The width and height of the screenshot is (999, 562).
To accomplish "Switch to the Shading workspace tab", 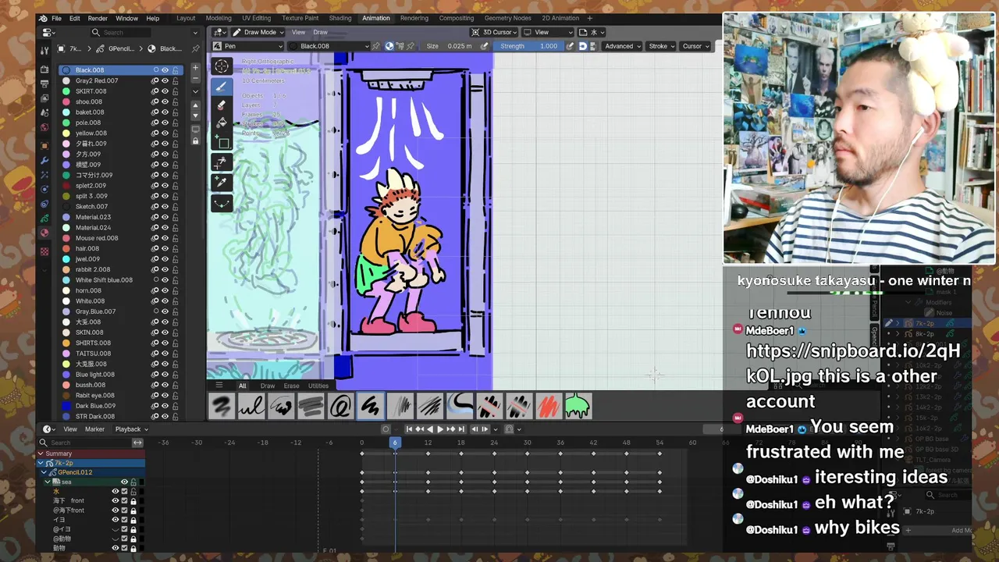I will pos(340,18).
